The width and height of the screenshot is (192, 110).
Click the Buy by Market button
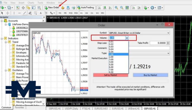tap(150, 75)
